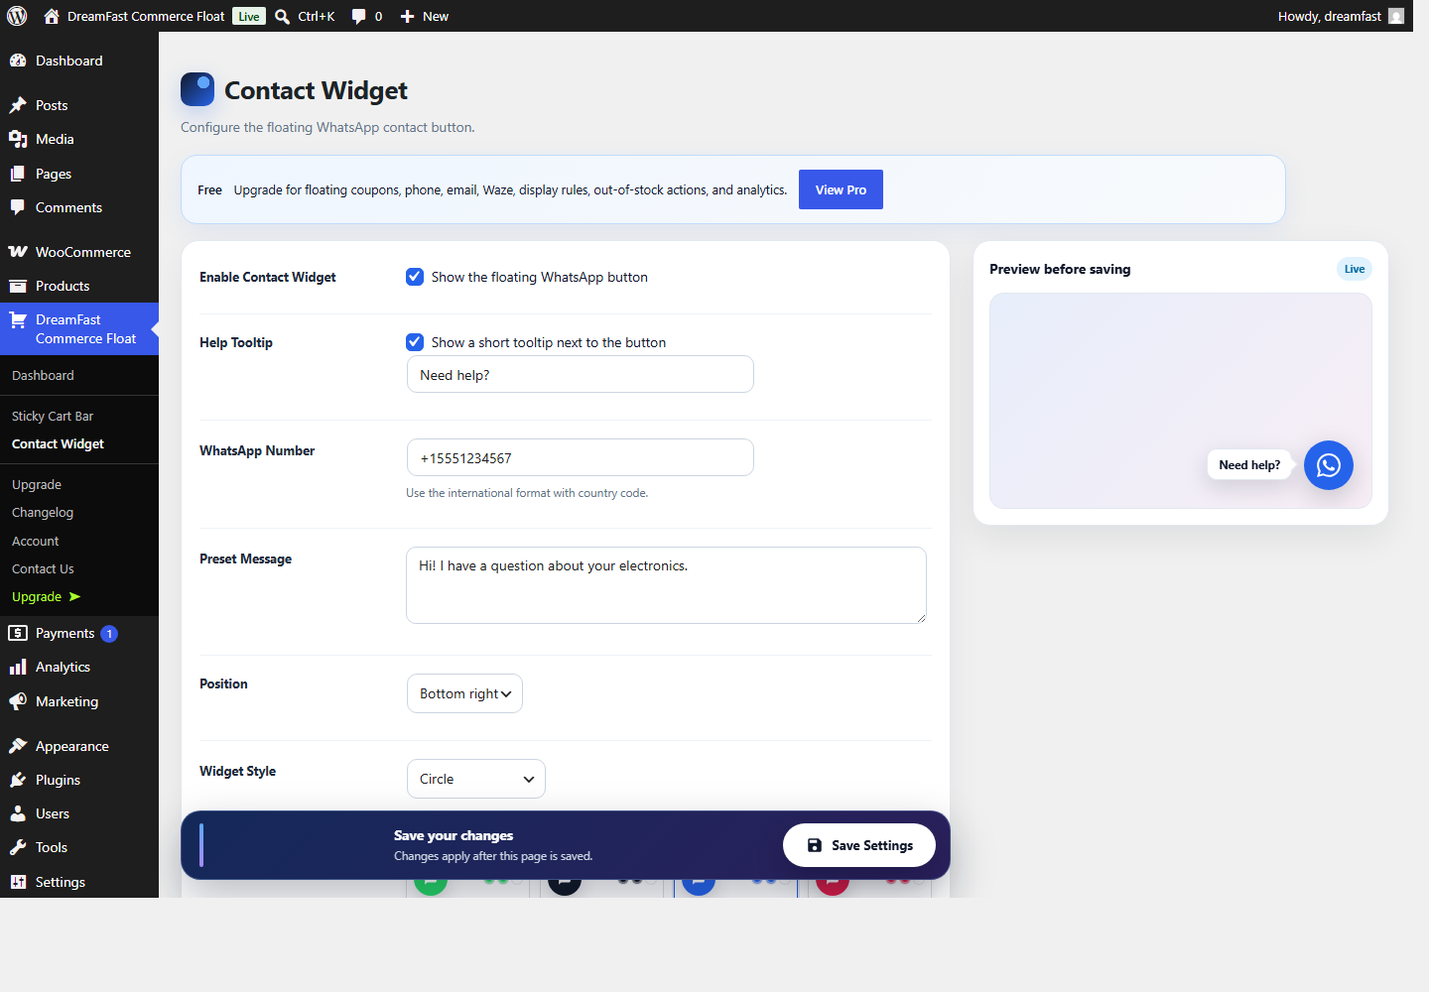1429x992 pixels.
Task: Select Changelog in the plugin submenu
Action: coord(43,512)
